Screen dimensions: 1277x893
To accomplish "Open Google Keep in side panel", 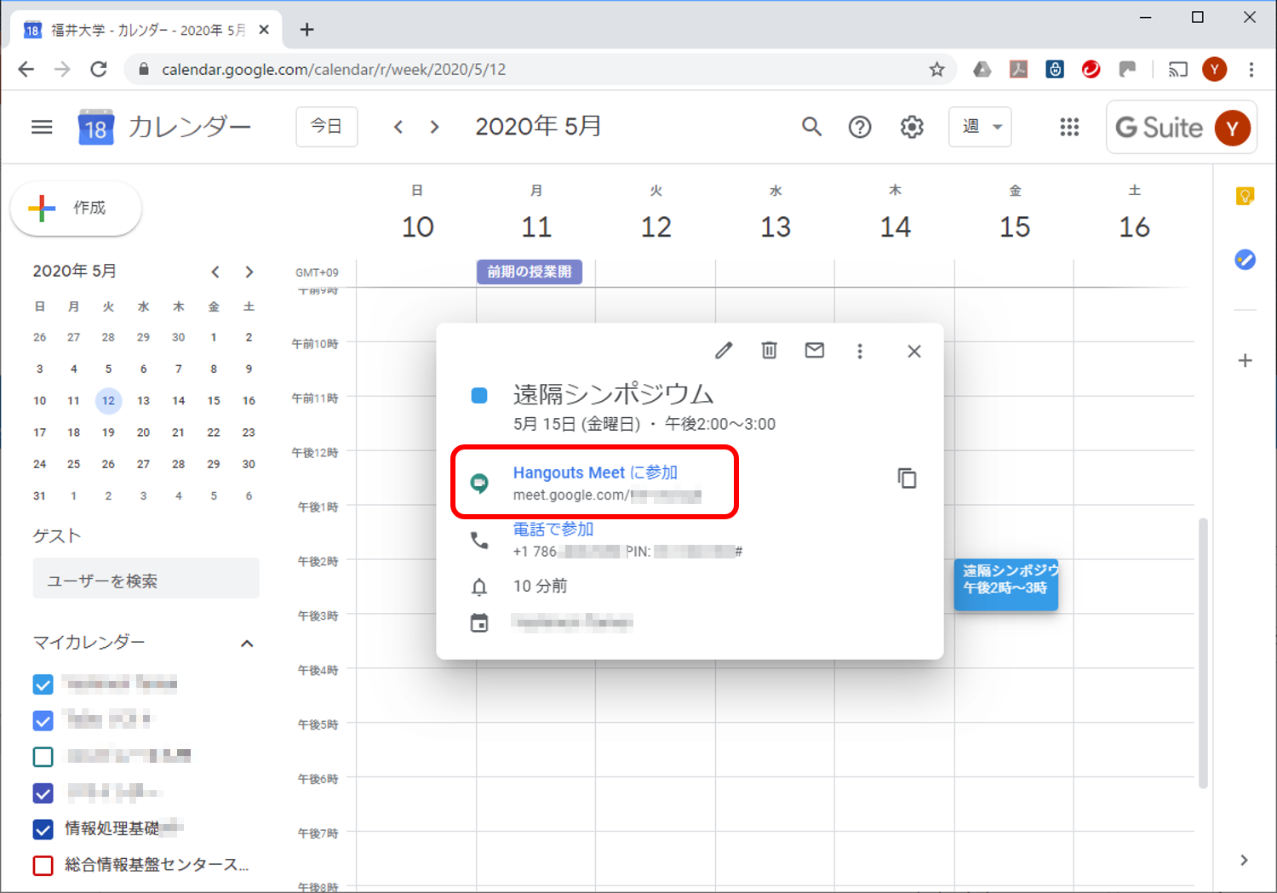I will coord(1245,197).
